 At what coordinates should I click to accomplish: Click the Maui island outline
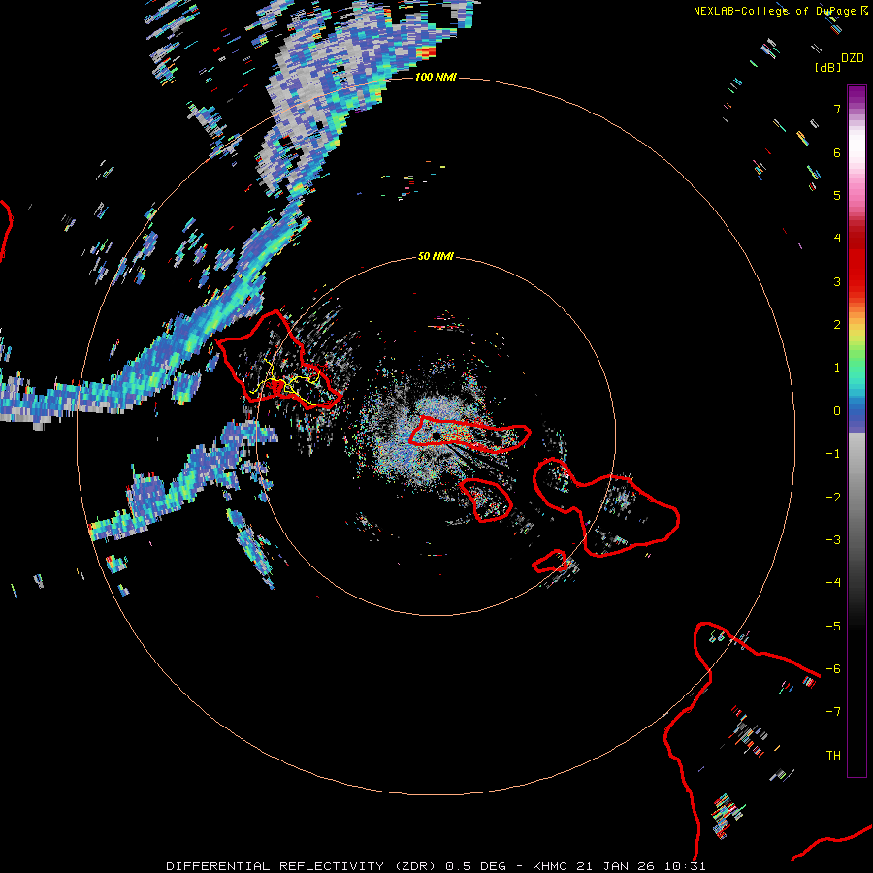605,506
